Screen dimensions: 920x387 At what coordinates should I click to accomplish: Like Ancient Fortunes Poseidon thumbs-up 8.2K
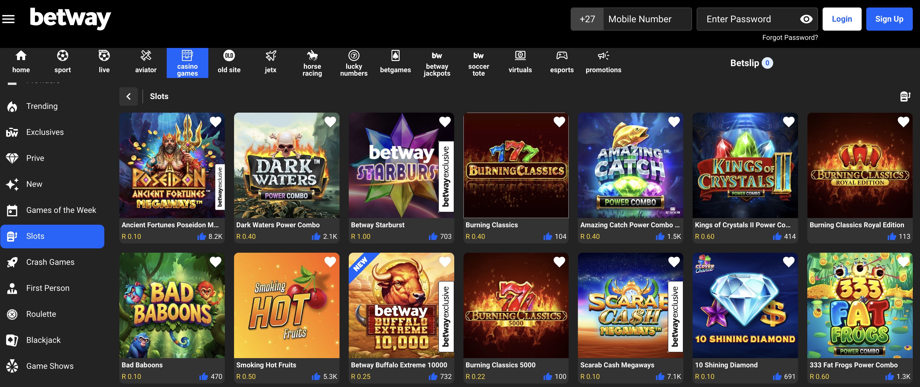click(202, 236)
